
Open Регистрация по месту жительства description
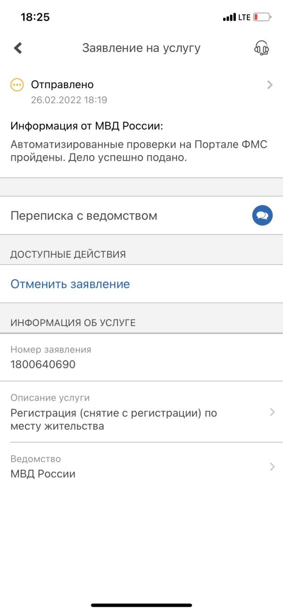(141, 412)
